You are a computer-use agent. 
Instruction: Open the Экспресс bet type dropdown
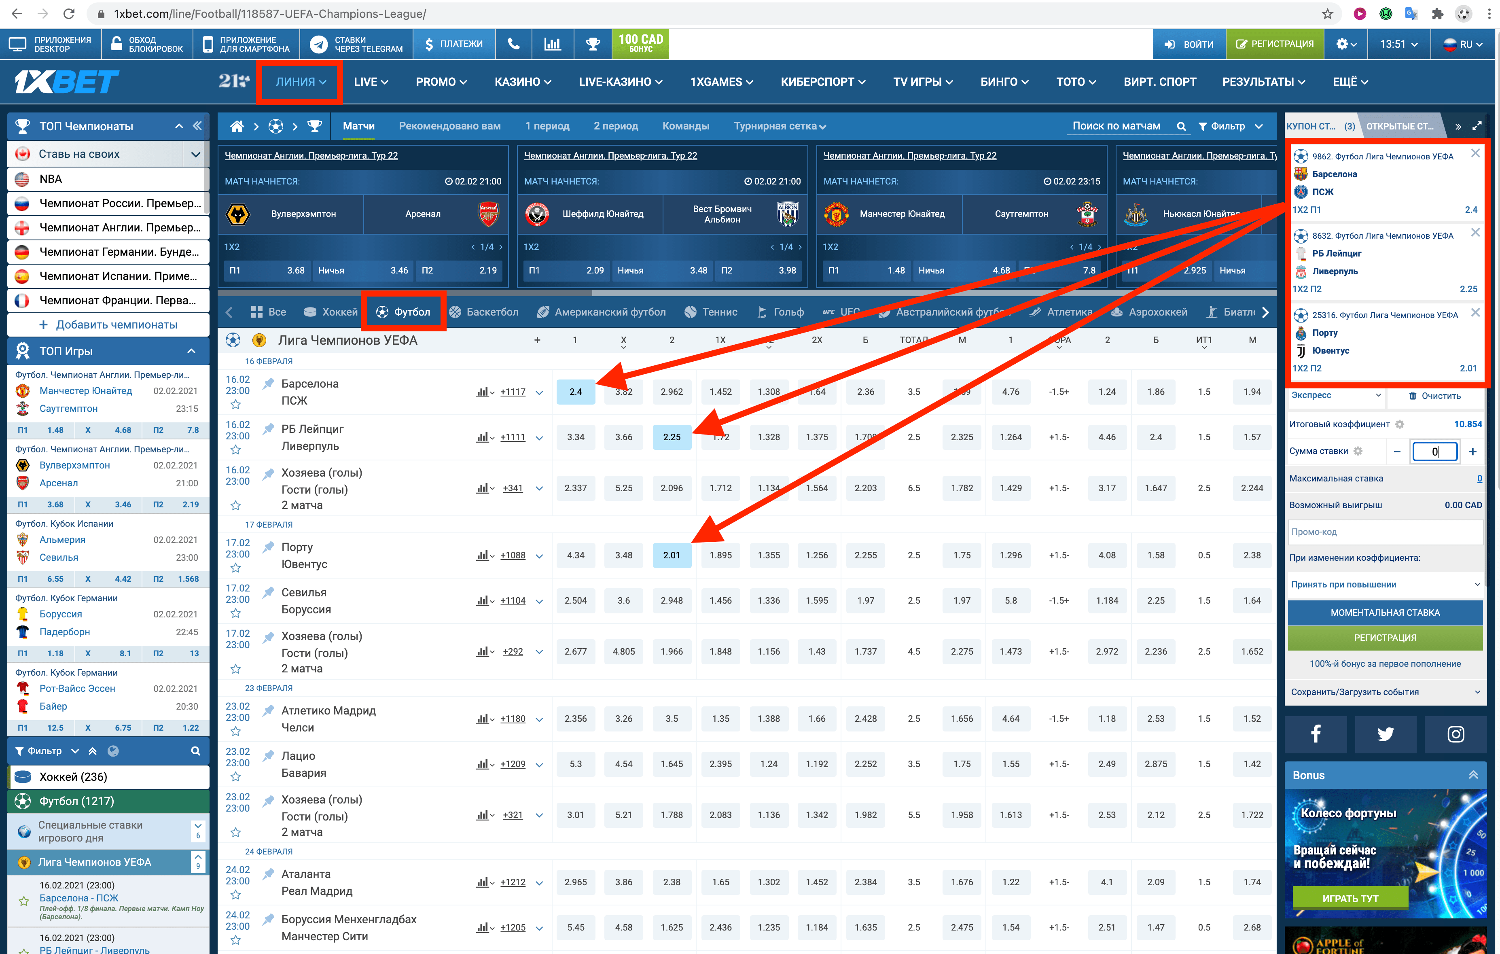[x=1335, y=395]
